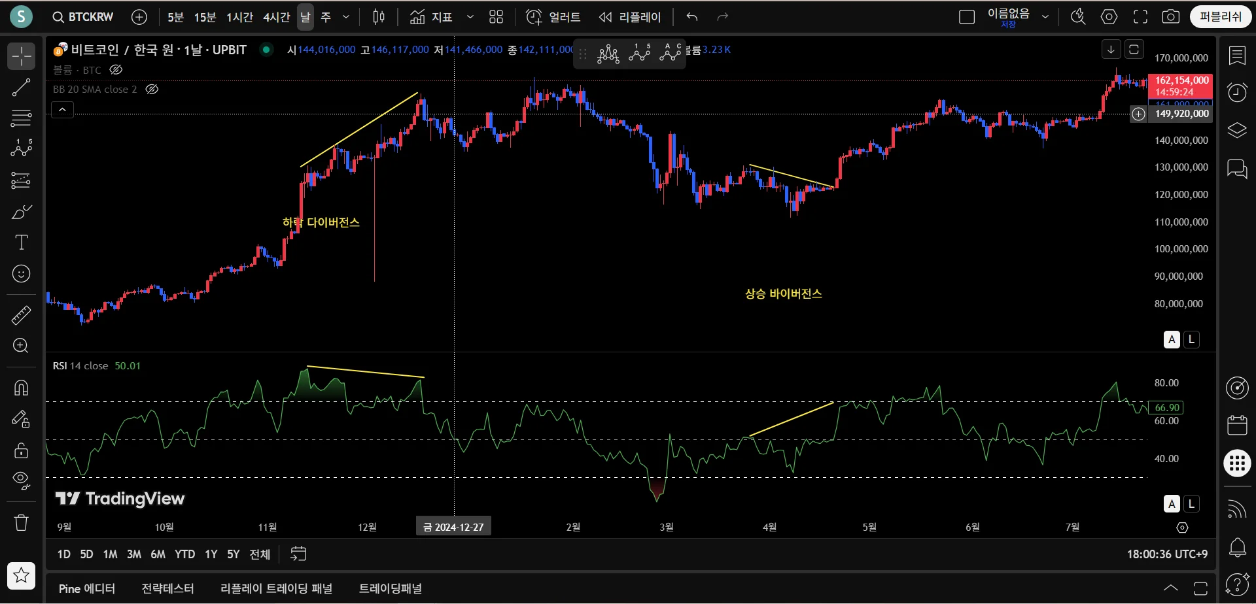This screenshot has height=604, width=1256.
Task: Toggle magnet mode for drawings
Action: (x=21, y=388)
